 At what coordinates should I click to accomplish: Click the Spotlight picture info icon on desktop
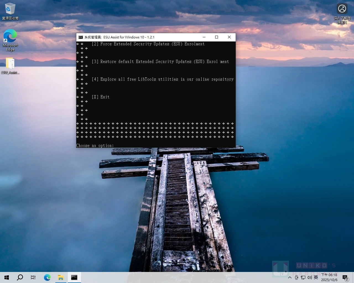pos(342,11)
